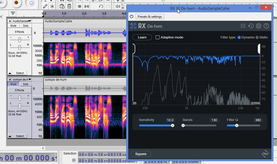This screenshot has height=164, width=277.
Task: Click the playback speaker meter icon
Action: click(x=118, y=7)
